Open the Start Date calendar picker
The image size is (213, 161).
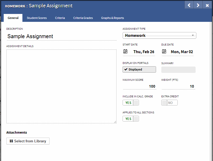pos(125,51)
